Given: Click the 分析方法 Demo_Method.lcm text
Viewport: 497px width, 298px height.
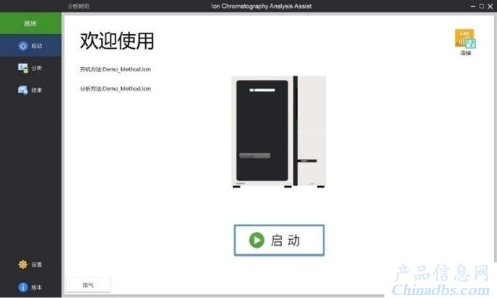Looking at the screenshot, I should tap(116, 89).
